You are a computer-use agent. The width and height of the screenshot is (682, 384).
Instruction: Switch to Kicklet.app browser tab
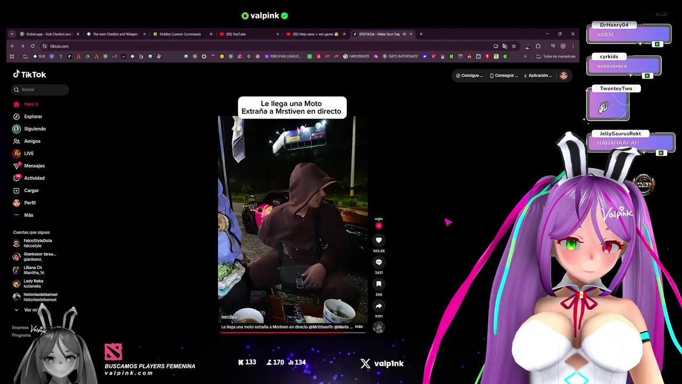pyautogui.click(x=48, y=34)
